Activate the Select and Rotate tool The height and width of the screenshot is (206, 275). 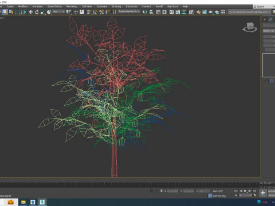click(37, 12)
